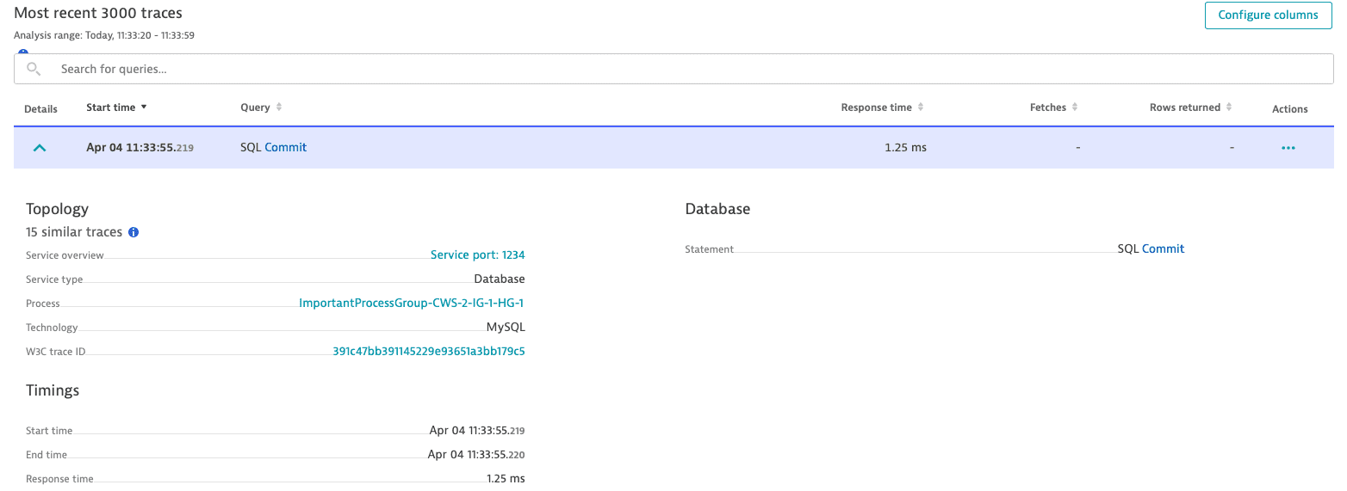Toggle the Start time descending sort arrow
This screenshot has height=491, width=1347.
click(144, 107)
